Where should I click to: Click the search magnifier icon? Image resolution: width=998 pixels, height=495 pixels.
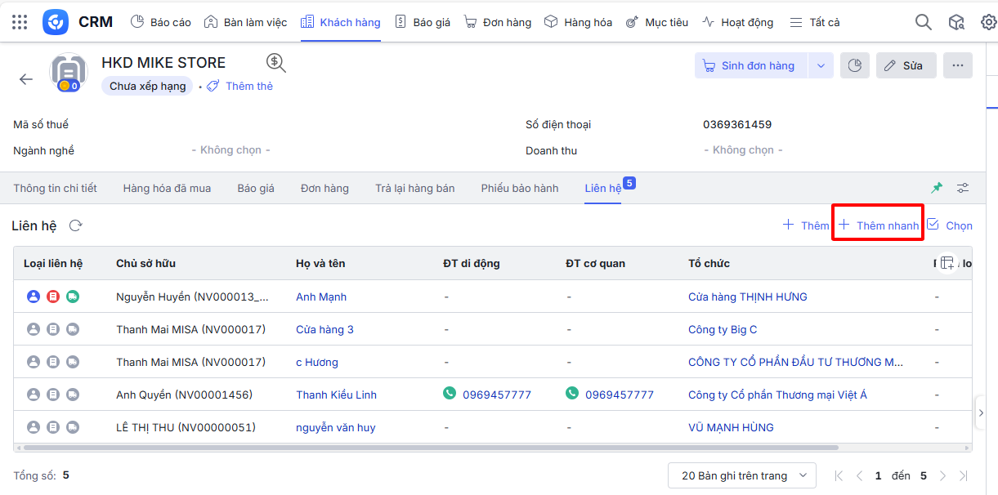pyautogui.click(x=923, y=22)
